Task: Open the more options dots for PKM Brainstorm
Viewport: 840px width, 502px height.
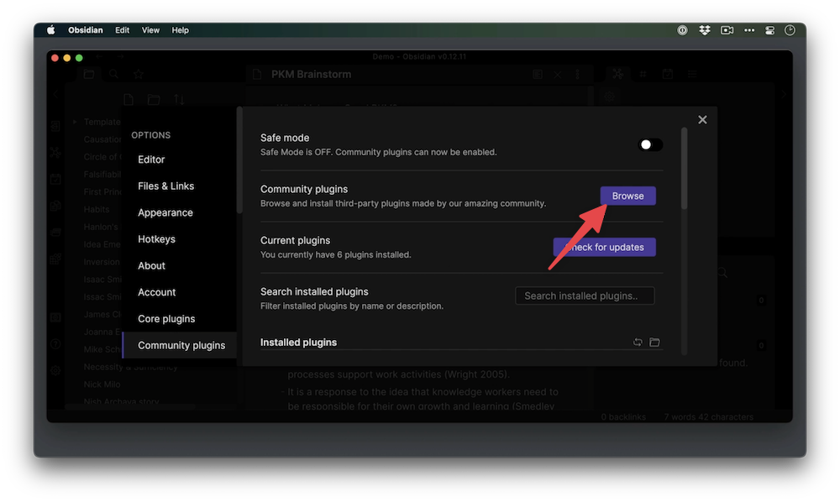Action: click(x=578, y=75)
